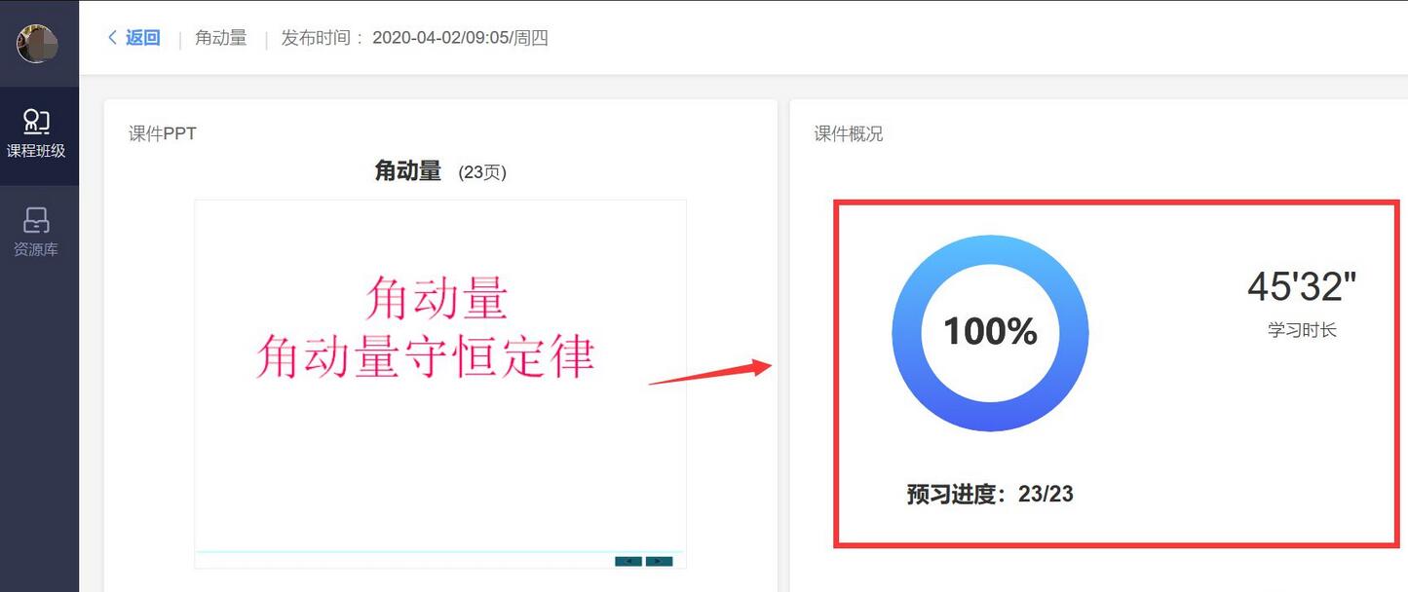
Task: Click the red arrow annotation
Action: click(710, 372)
